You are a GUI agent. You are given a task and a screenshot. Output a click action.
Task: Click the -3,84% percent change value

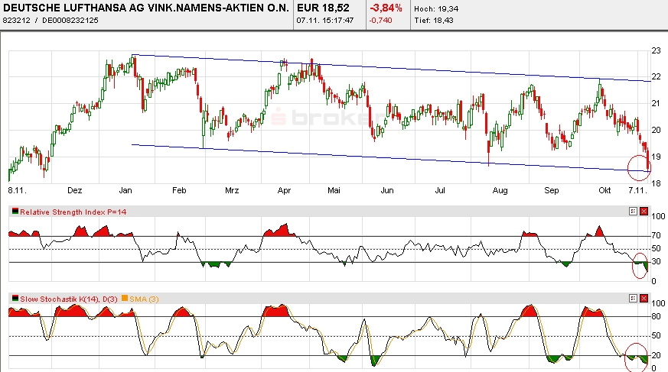386,7
